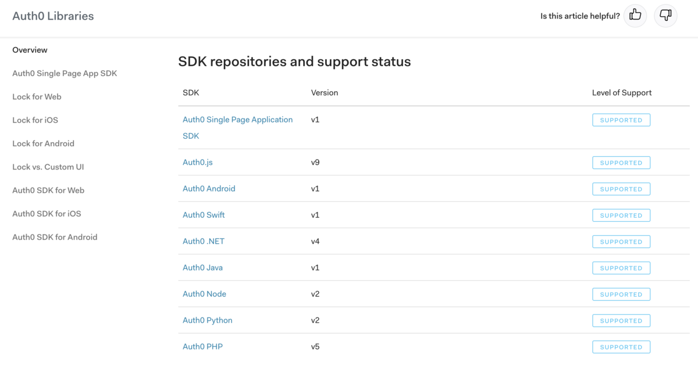698x368 pixels.
Task: Go to Auth0 SDK for Android
Action: click(55, 237)
